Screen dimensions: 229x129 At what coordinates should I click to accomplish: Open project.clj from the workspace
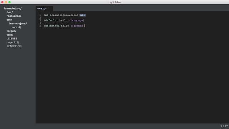click(13, 42)
